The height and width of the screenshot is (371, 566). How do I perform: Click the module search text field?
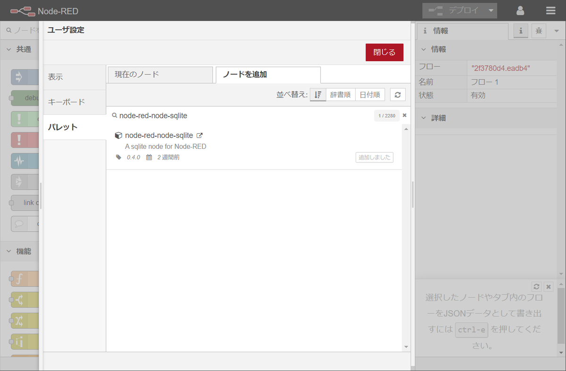[x=245, y=115]
